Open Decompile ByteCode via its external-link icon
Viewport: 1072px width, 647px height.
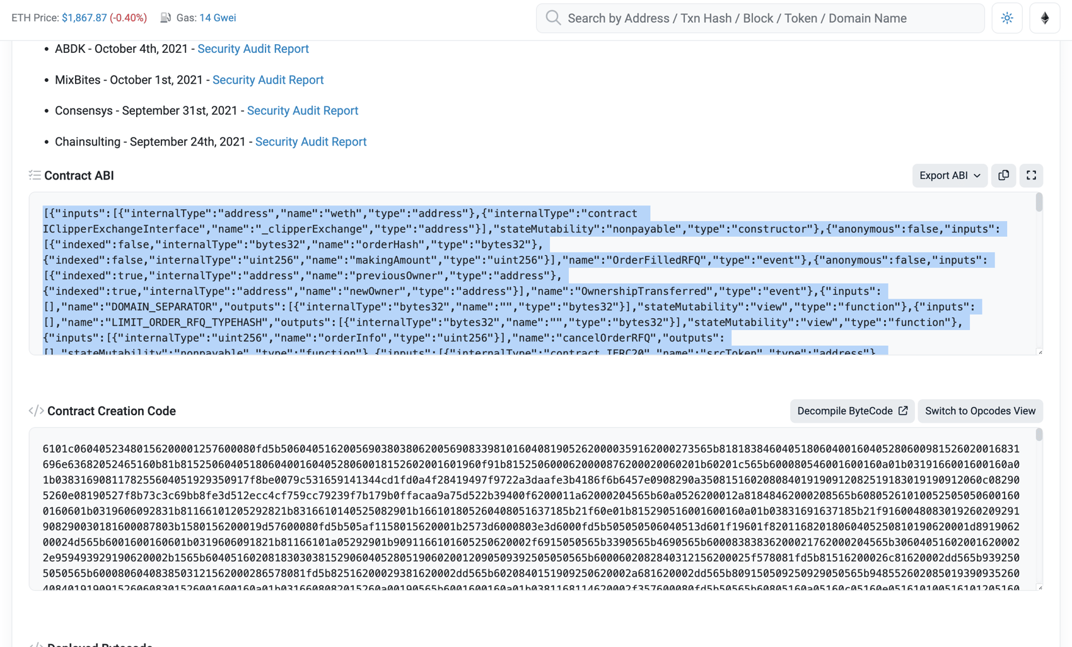pyautogui.click(x=904, y=410)
